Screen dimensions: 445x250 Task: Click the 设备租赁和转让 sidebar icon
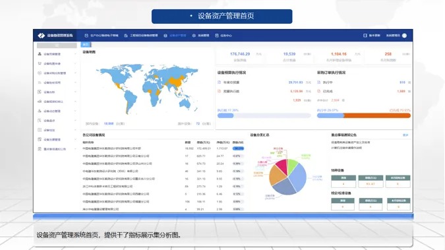pyautogui.click(x=40, y=102)
